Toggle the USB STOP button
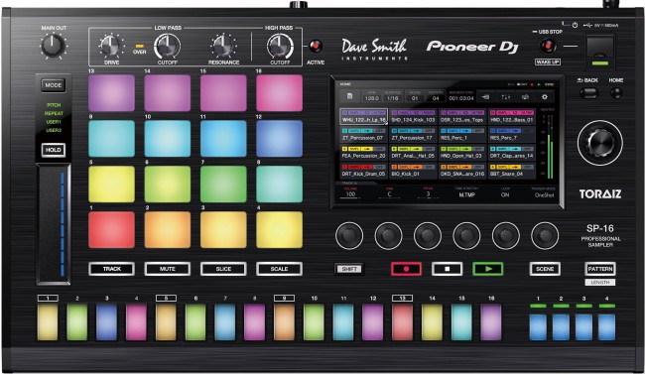The height and width of the screenshot is (374, 645). point(548,46)
